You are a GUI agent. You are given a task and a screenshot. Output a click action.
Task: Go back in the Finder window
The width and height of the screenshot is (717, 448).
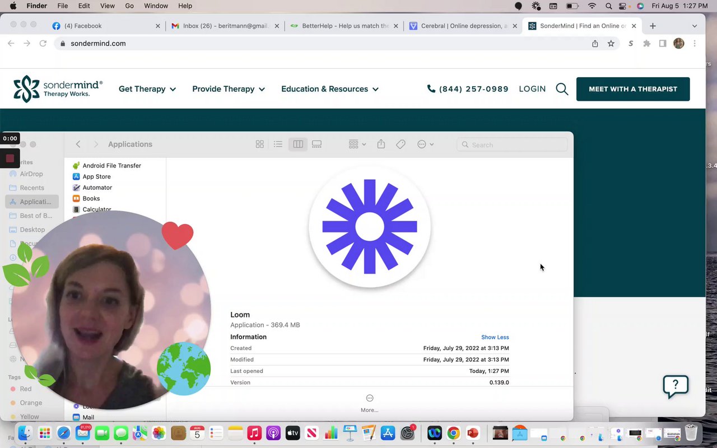tap(78, 144)
